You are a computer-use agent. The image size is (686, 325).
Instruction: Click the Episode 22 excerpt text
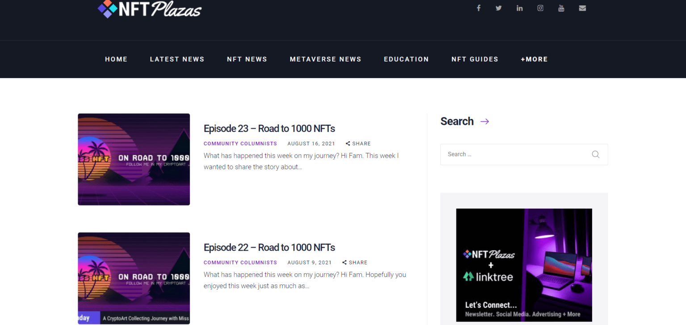coord(305,280)
